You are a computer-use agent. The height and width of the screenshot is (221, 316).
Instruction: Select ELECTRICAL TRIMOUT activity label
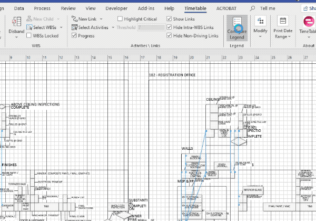tap(51, 182)
